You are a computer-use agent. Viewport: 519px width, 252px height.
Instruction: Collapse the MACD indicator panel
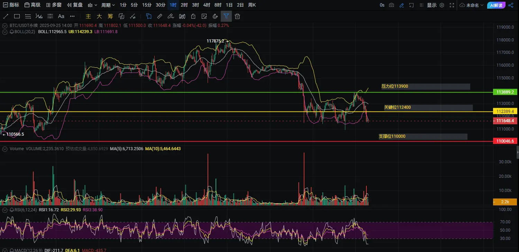(x=5, y=250)
